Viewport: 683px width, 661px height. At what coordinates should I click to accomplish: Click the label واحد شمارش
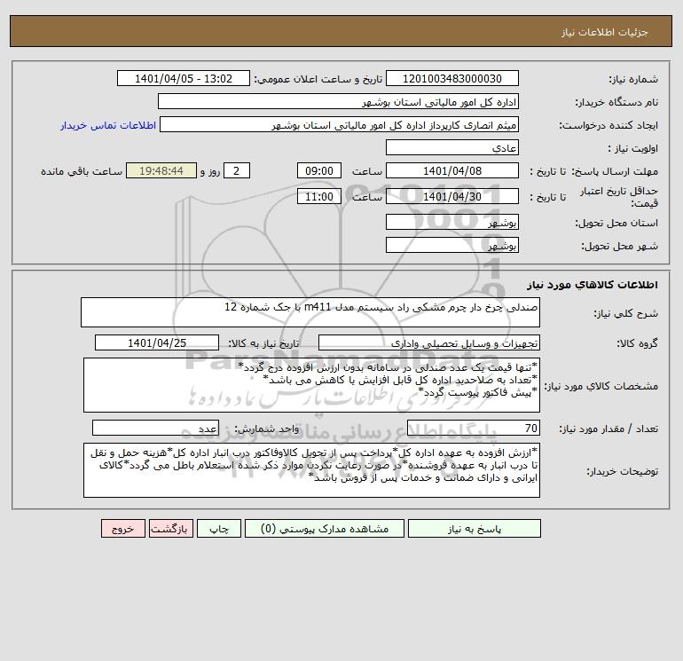[267, 429]
